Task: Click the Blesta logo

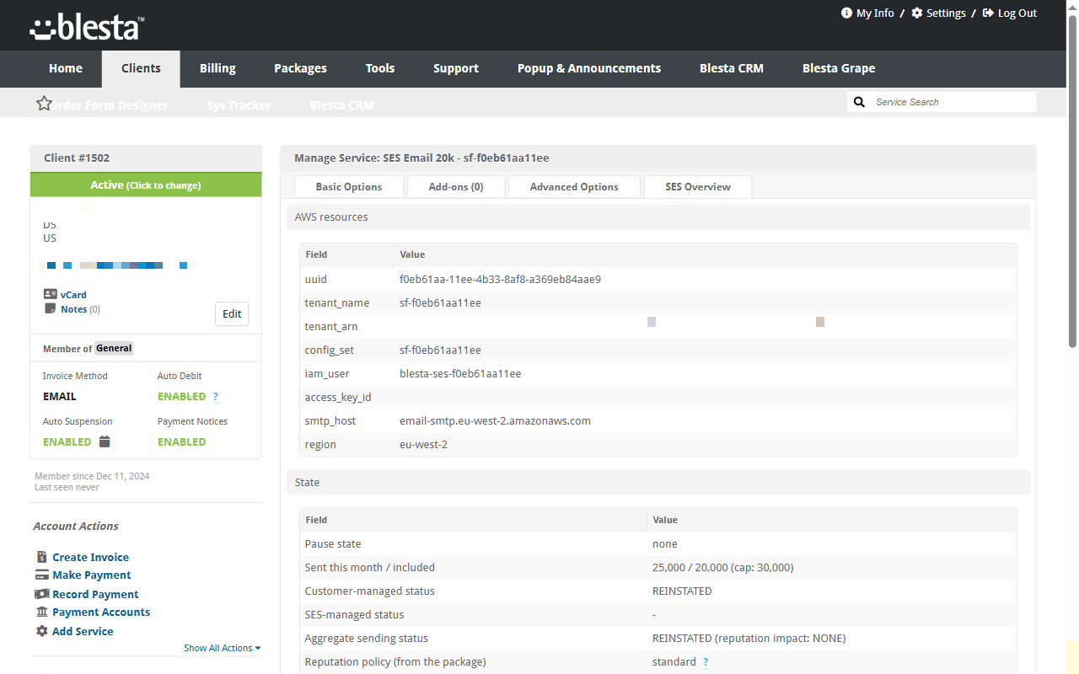Action: (x=87, y=28)
